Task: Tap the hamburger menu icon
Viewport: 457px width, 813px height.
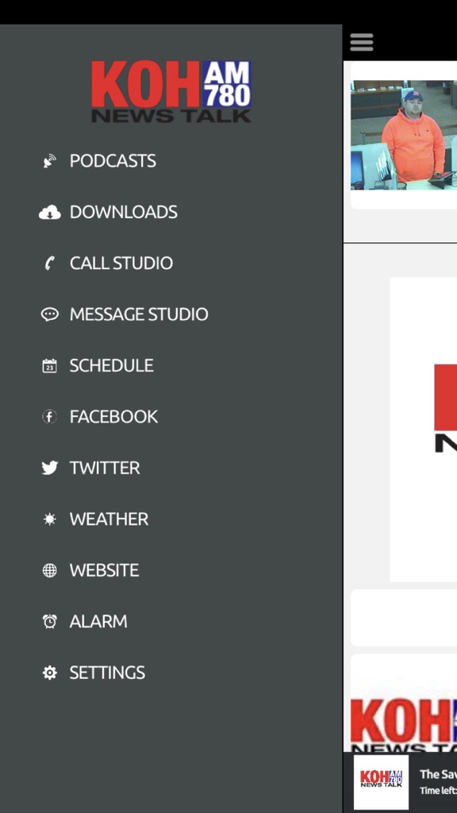Action: coord(361,42)
